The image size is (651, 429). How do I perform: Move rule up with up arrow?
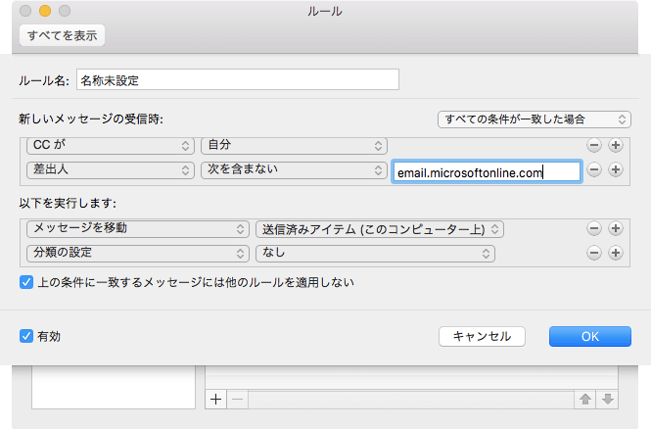(585, 400)
